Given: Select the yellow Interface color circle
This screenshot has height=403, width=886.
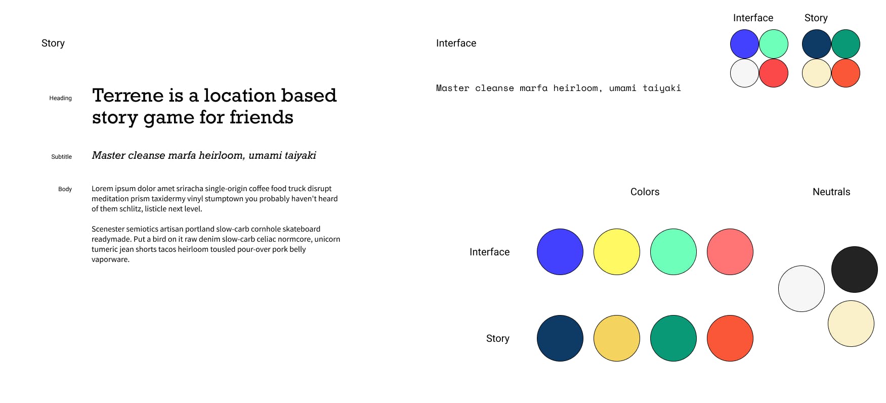Looking at the screenshot, I should pos(617,252).
